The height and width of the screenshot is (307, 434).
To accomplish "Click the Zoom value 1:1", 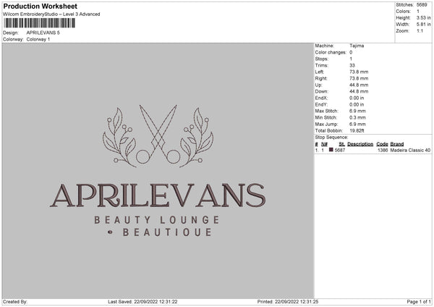I will coord(420,31).
